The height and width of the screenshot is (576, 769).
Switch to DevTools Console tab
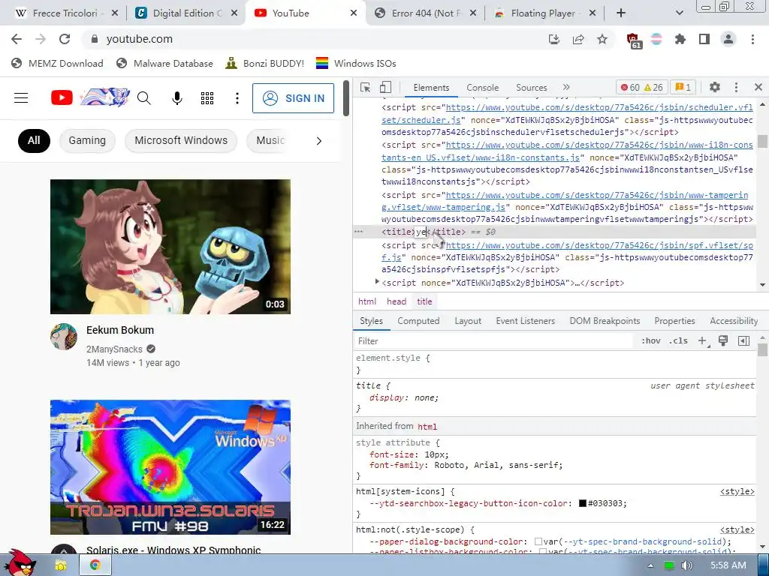(483, 88)
